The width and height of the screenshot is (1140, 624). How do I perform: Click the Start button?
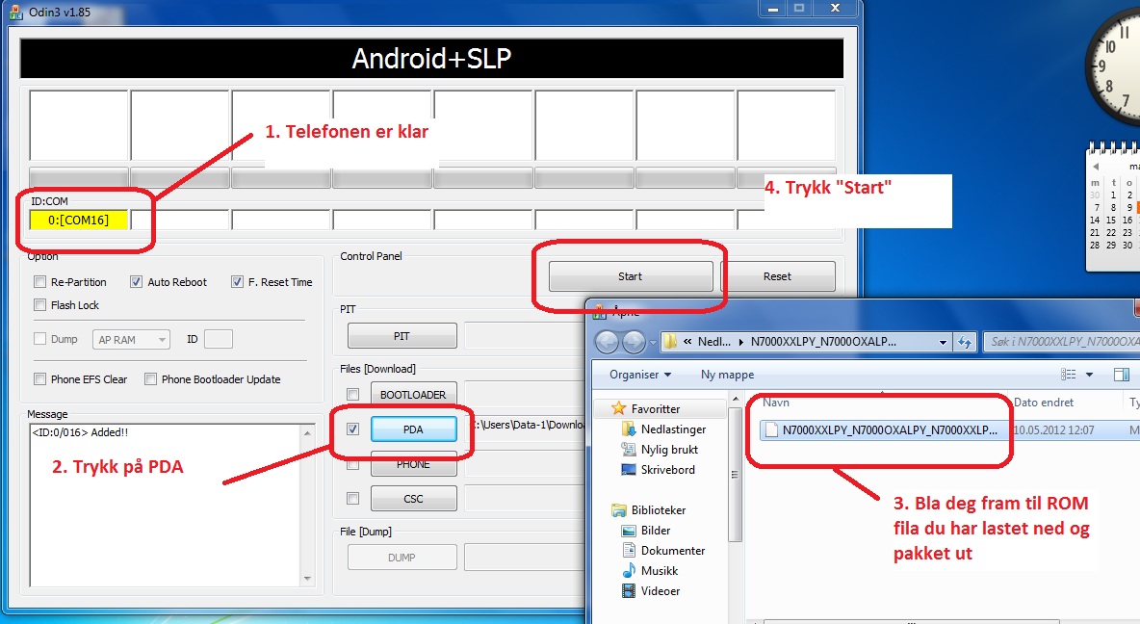pos(631,276)
